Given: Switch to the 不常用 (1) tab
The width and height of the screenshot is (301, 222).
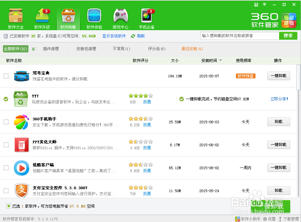Looking at the screenshot, I should (121, 49).
